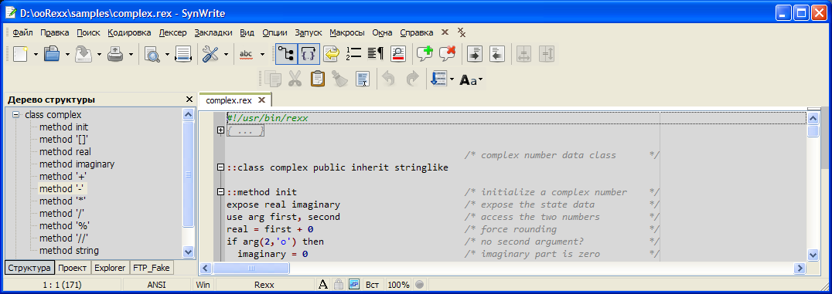The height and width of the screenshot is (294, 832).
Task: Click the Select all document icon
Action: [x=363, y=79]
